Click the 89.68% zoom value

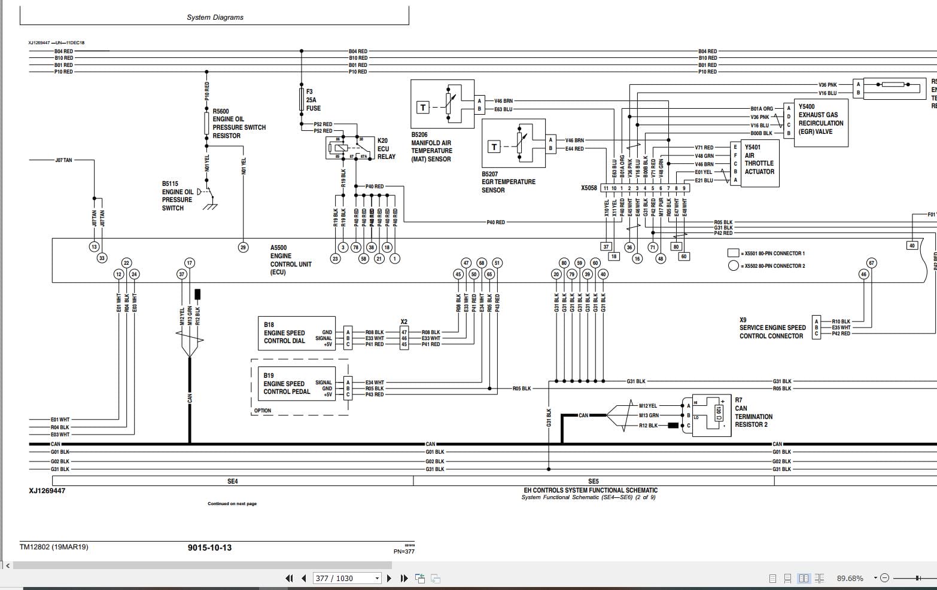pos(850,578)
